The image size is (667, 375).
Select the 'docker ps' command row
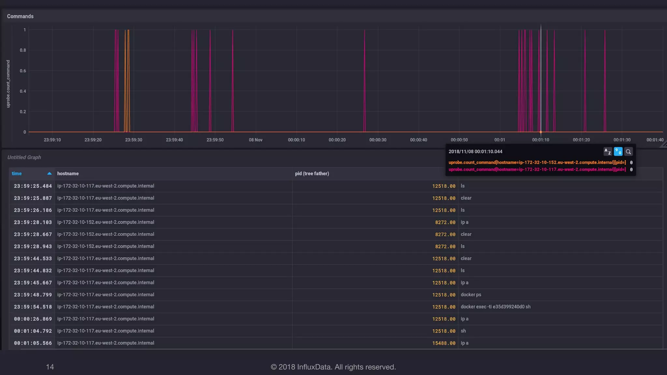[471, 295]
